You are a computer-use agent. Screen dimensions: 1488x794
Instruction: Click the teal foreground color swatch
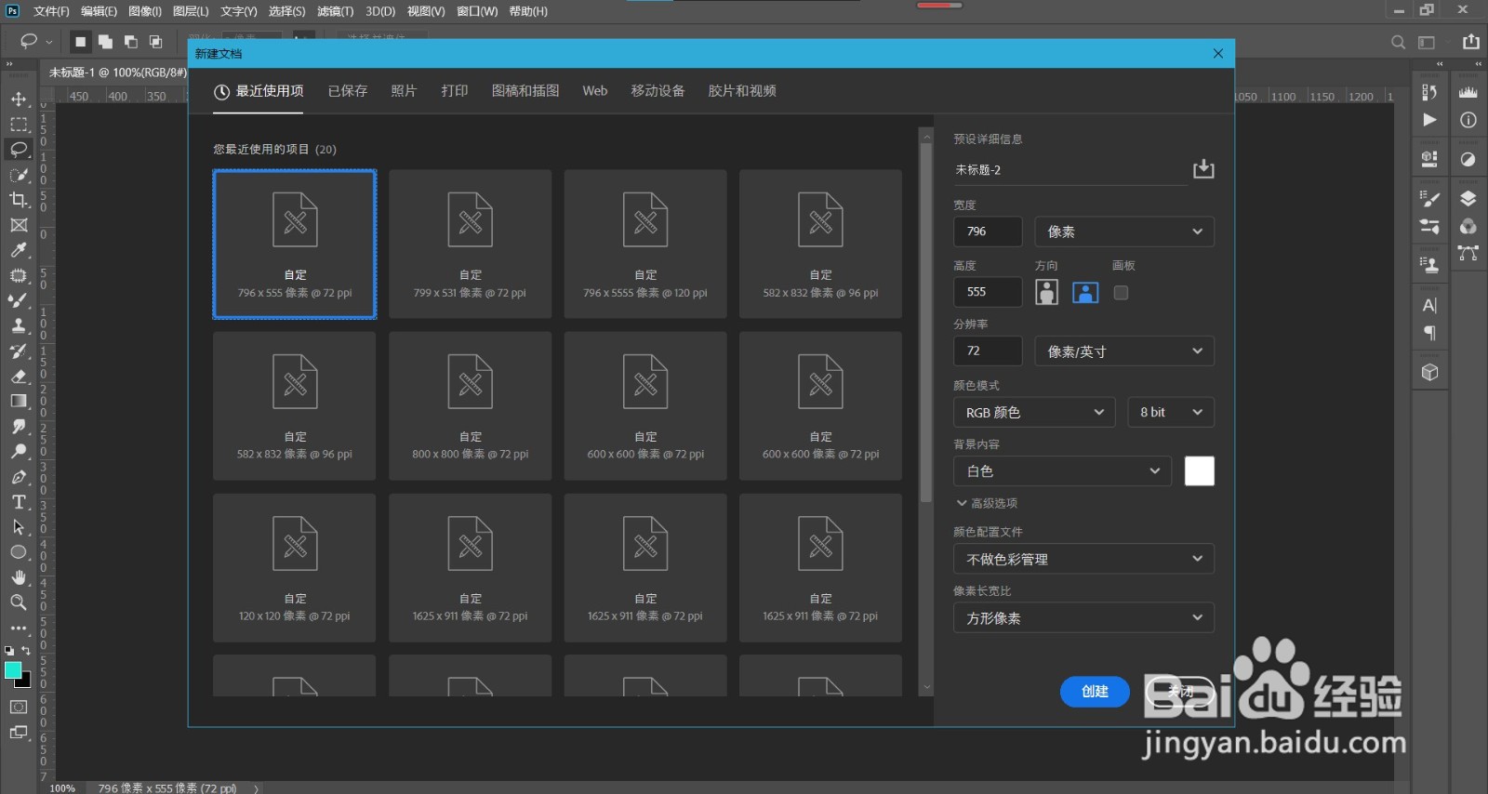(13, 670)
